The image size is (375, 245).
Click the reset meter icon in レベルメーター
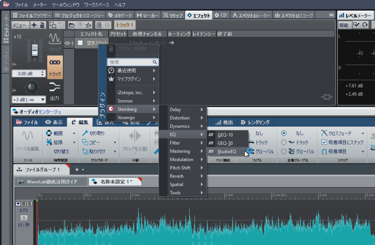pos(365,25)
